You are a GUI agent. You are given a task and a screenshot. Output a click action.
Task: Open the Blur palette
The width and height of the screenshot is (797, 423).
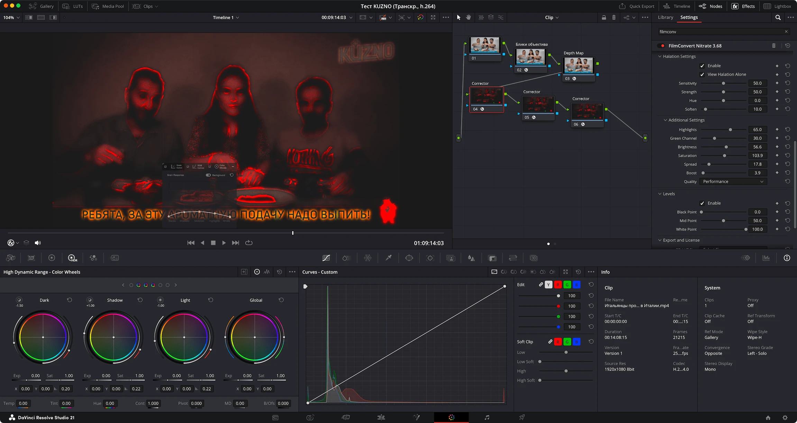click(x=471, y=258)
